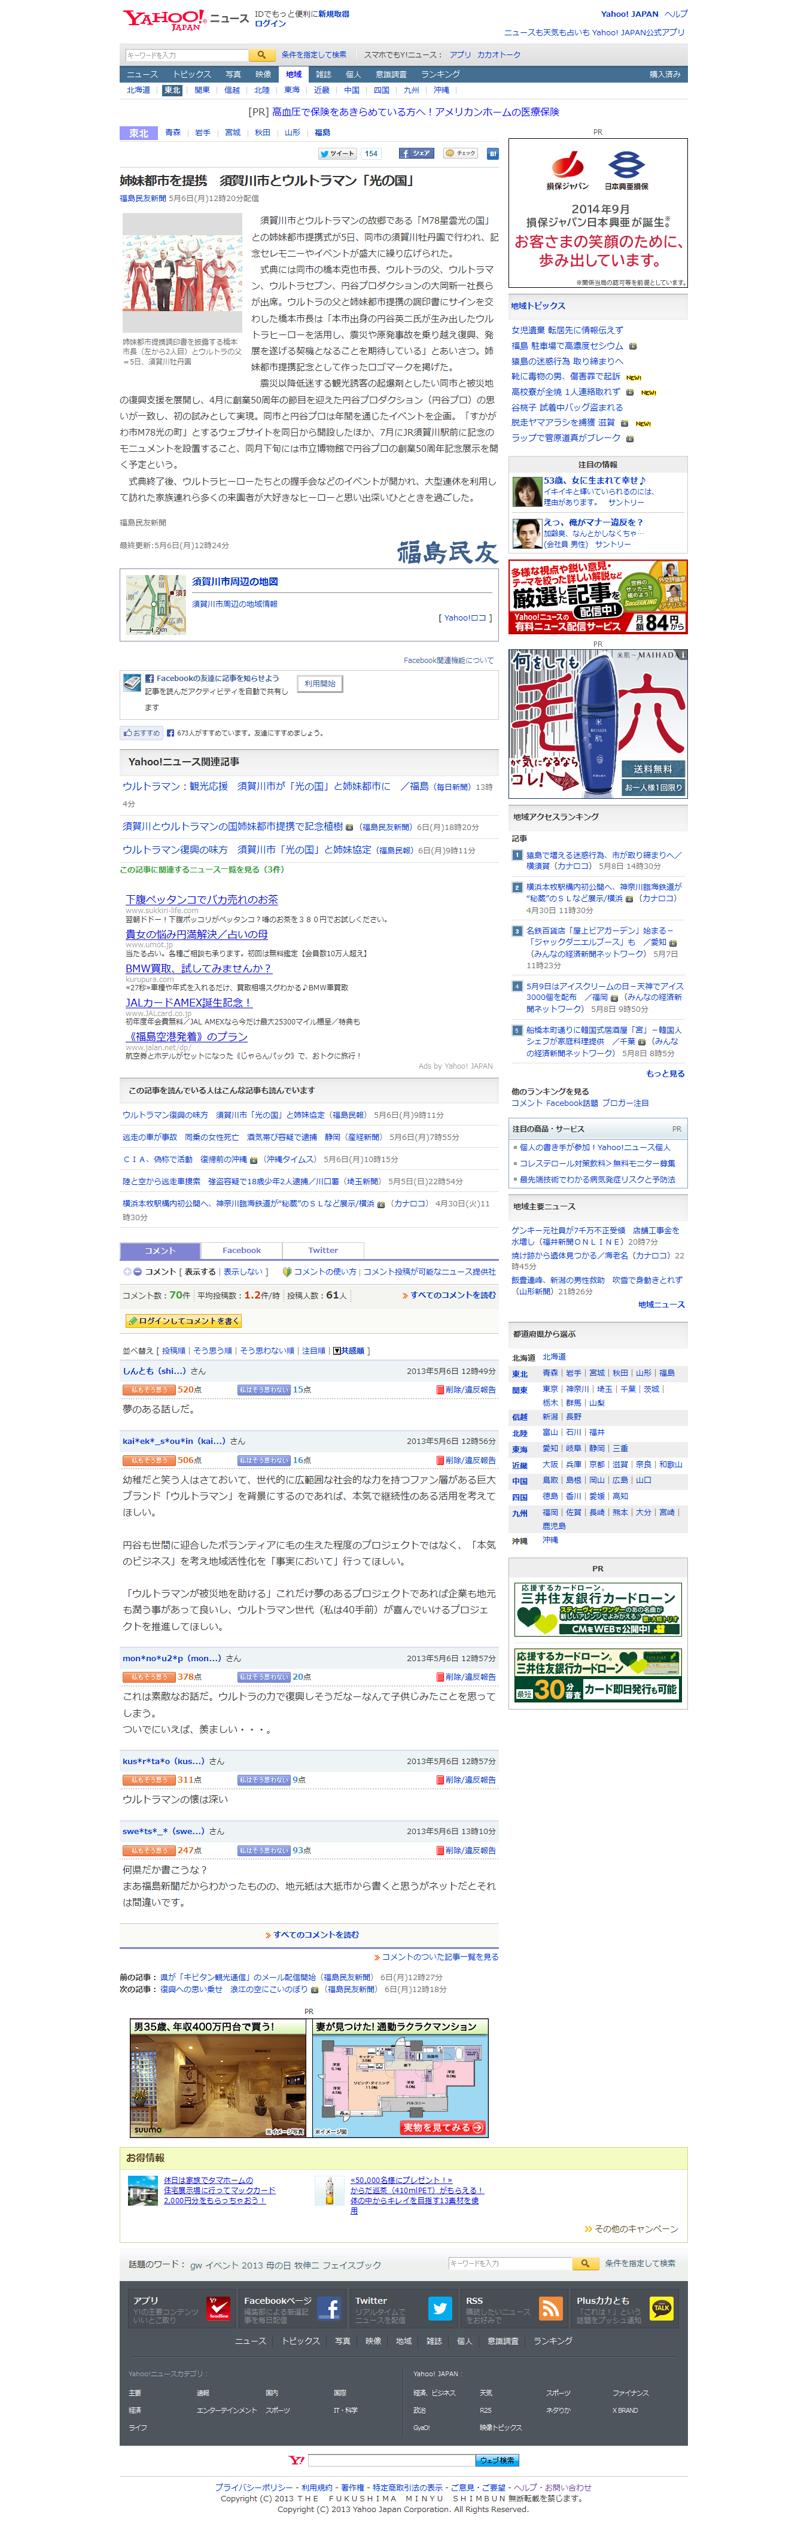The width and height of the screenshot is (807, 2527).
Task: Open the 写真 tab in the nav bar
Action: (x=233, y=75)
